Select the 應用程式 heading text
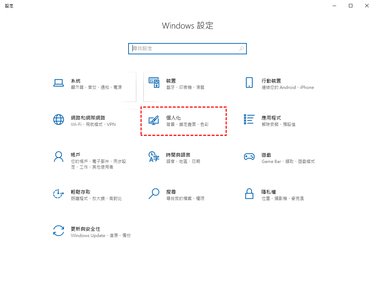 [x=271, y=118]
